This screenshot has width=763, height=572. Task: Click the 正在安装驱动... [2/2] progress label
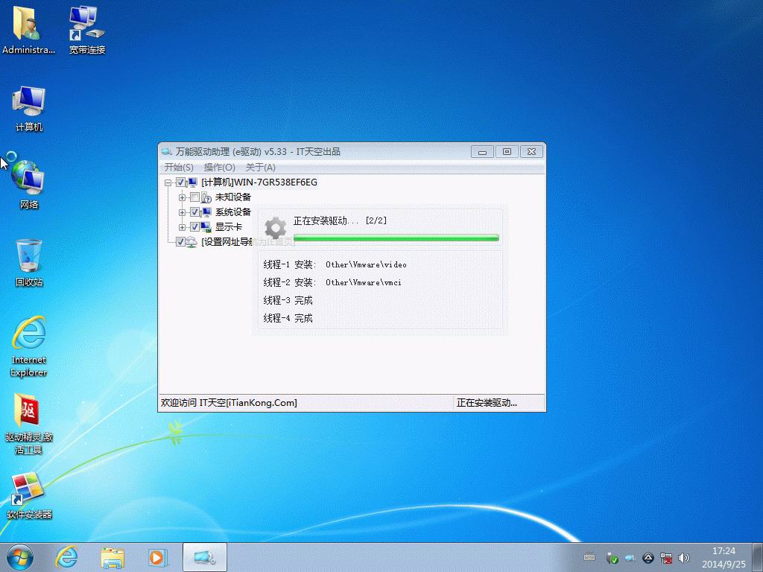(x=340, y=220)
